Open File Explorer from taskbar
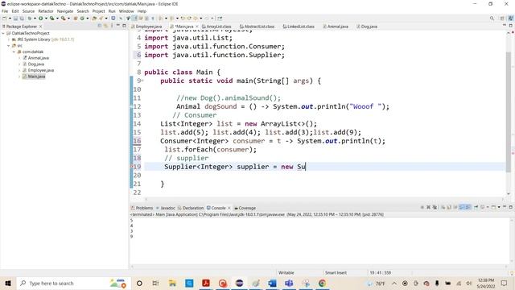Image resolution: width=515 pixels, height=290 pixels. 172,283
